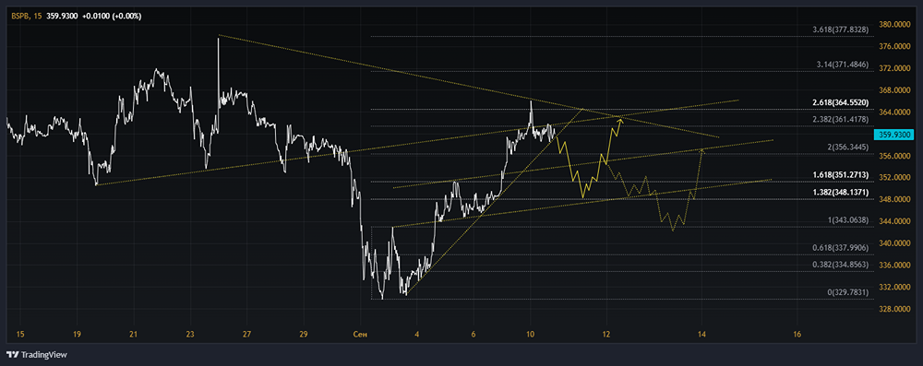Image resolution: width=923 pixels, height=366 pixels.
Task: Click date 6 on the time axis
Action: tap(473, 335)
